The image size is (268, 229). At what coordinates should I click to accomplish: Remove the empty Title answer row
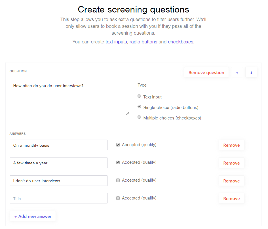pyautogui.click(x=231, y=198)
